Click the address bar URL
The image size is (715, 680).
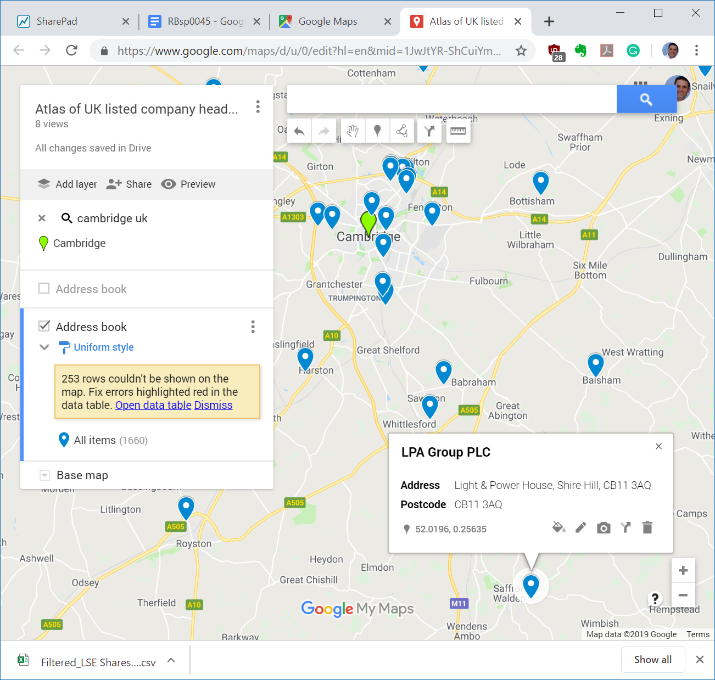[x=309, y=51]
